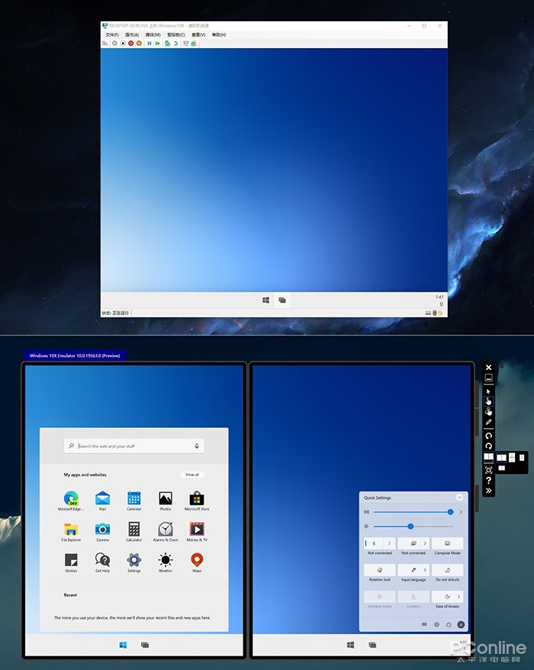Open settings gear icon in Quick Settings footer
This screenshot has height=670, width=534.
coord(436,625)
